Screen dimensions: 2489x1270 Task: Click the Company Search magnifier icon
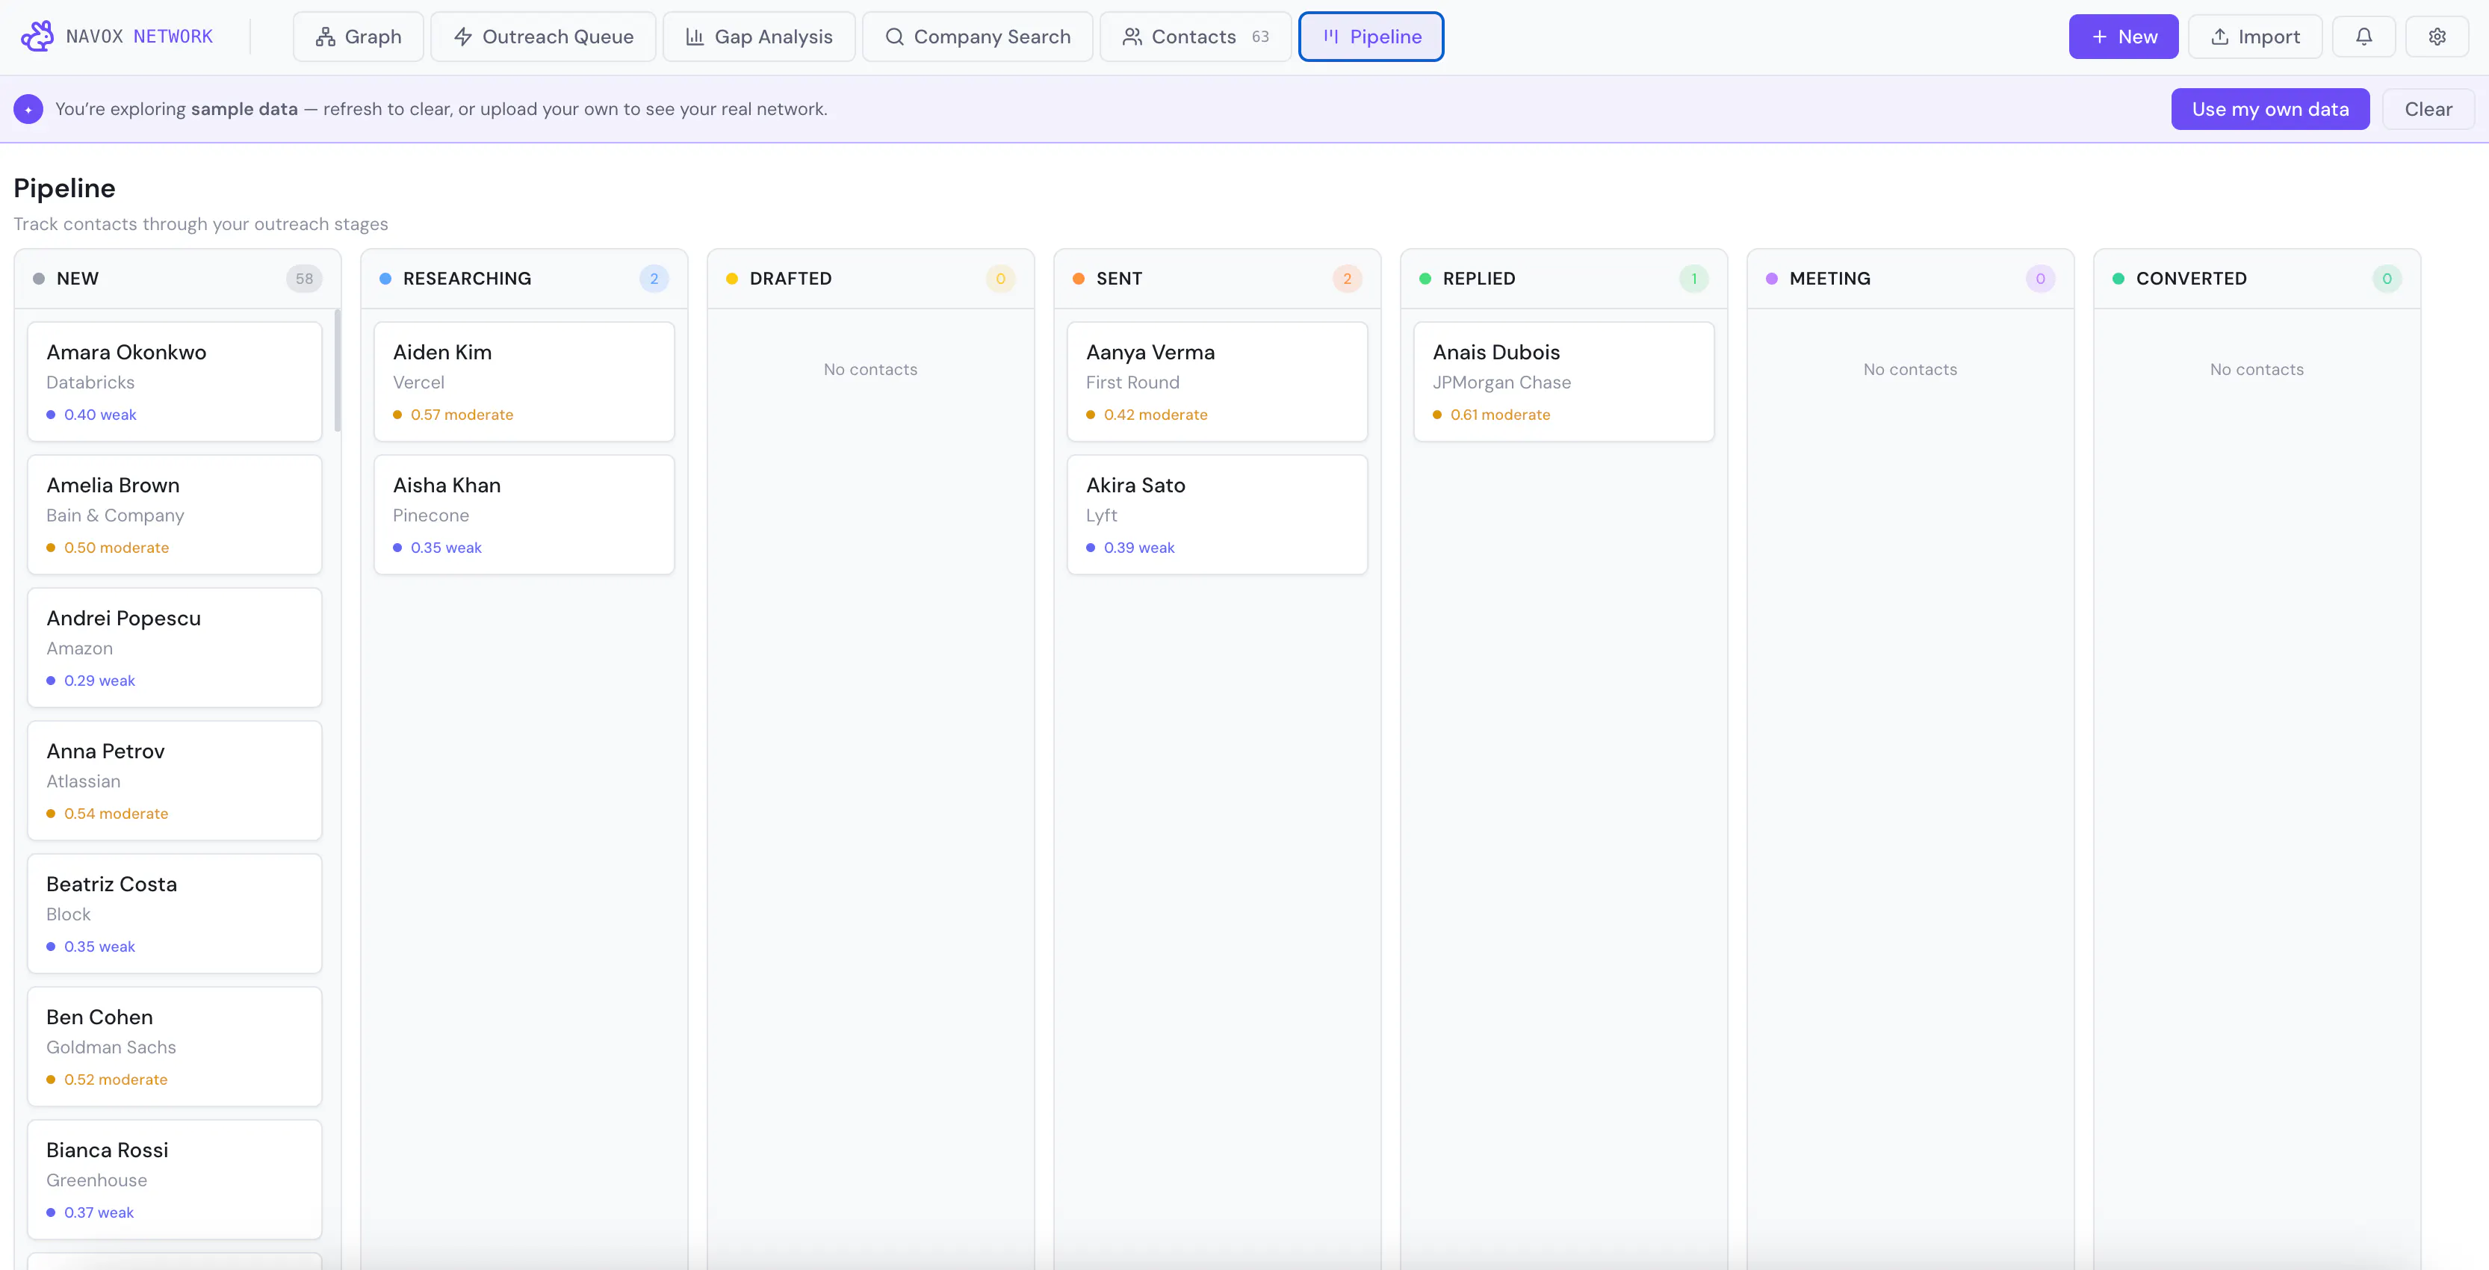pos(895,37)
